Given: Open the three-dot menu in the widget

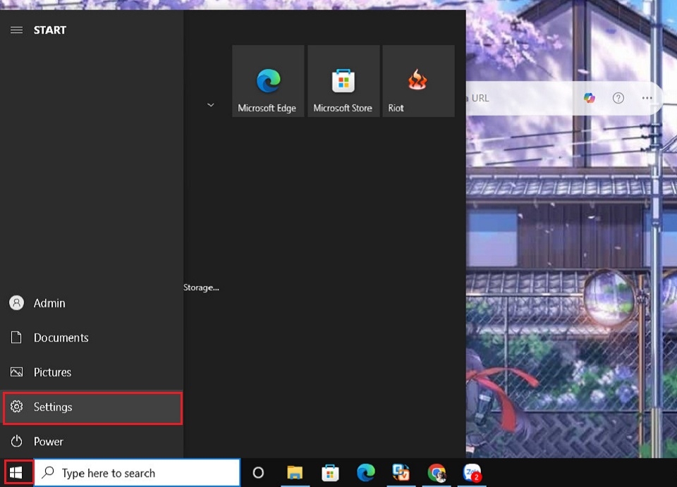Looking at the screenshot, I should (647, 99).
